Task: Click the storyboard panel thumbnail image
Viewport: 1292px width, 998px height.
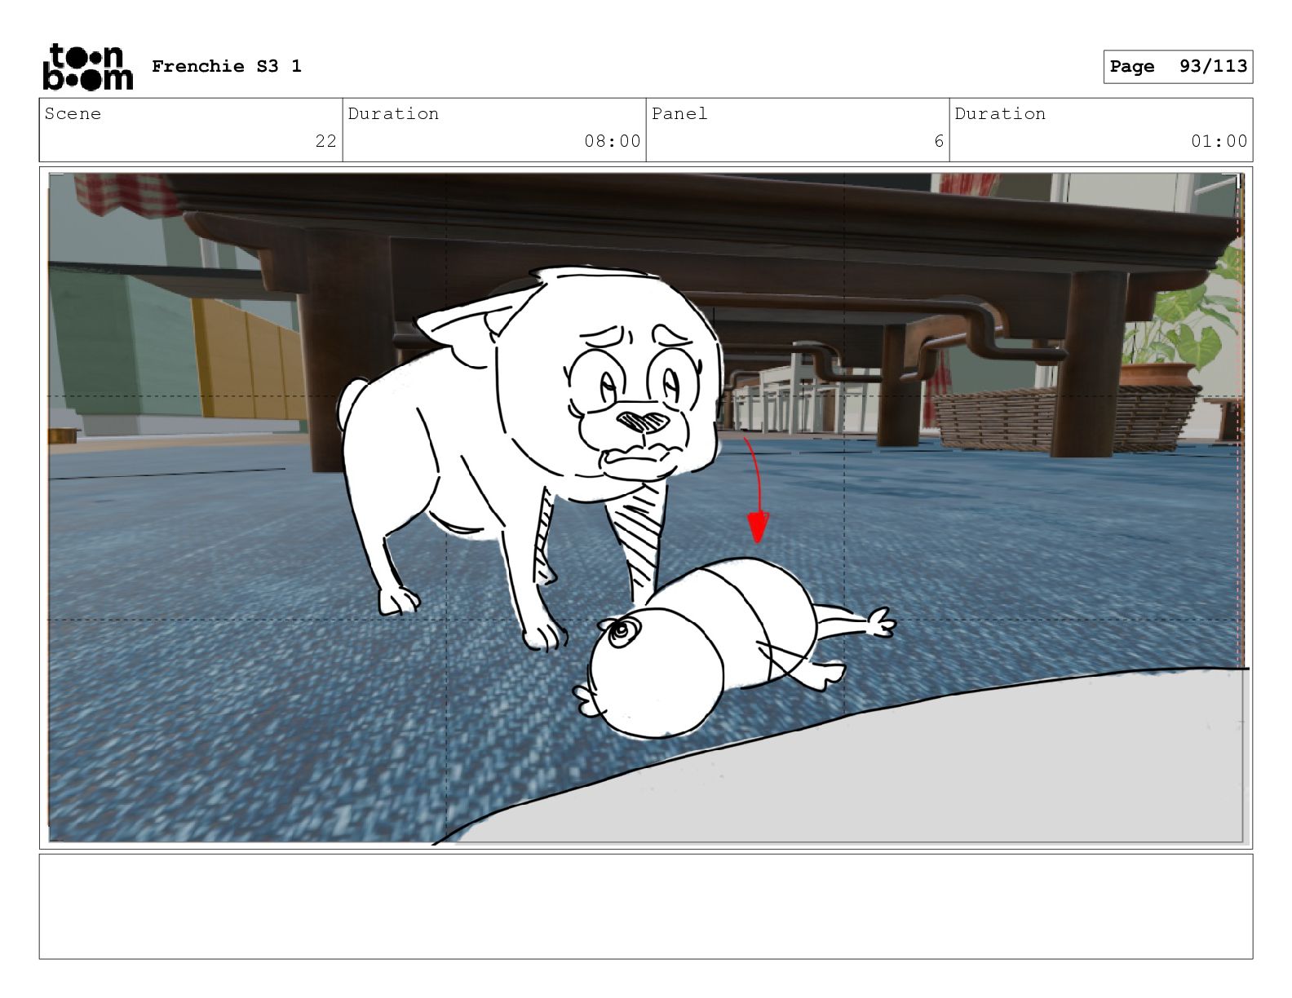Action: [646, 508]
